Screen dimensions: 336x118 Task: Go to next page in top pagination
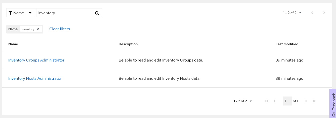[324, 13]
